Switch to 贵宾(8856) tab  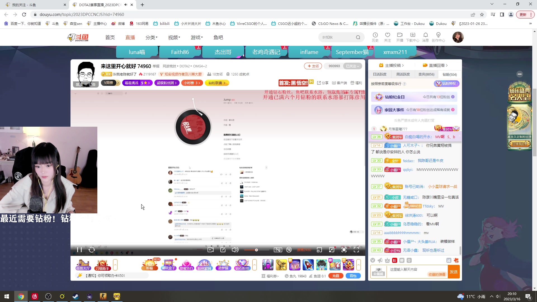(426, 74)
